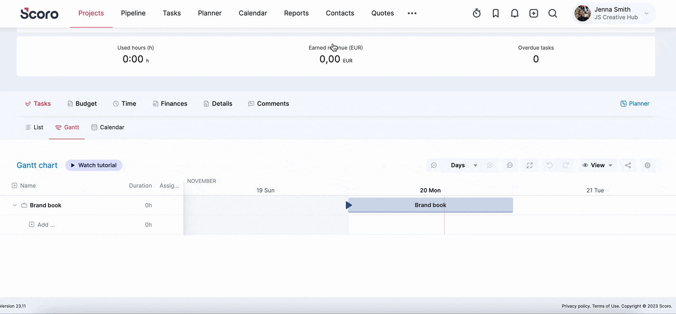Click the quick add plus icon
This screenshot has height=314, width=676.
[533, 13]
